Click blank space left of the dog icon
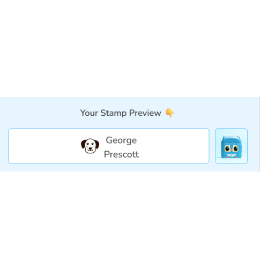The width and height of the screenshot is (268, 268). coord(44,146)
